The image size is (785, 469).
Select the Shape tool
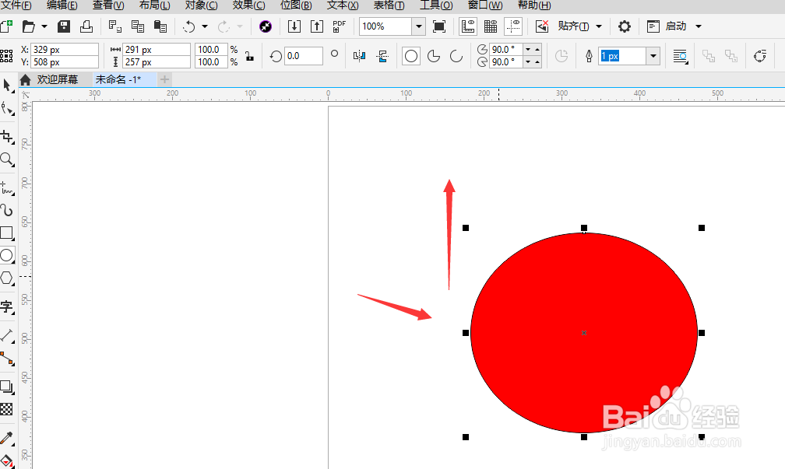7,109
